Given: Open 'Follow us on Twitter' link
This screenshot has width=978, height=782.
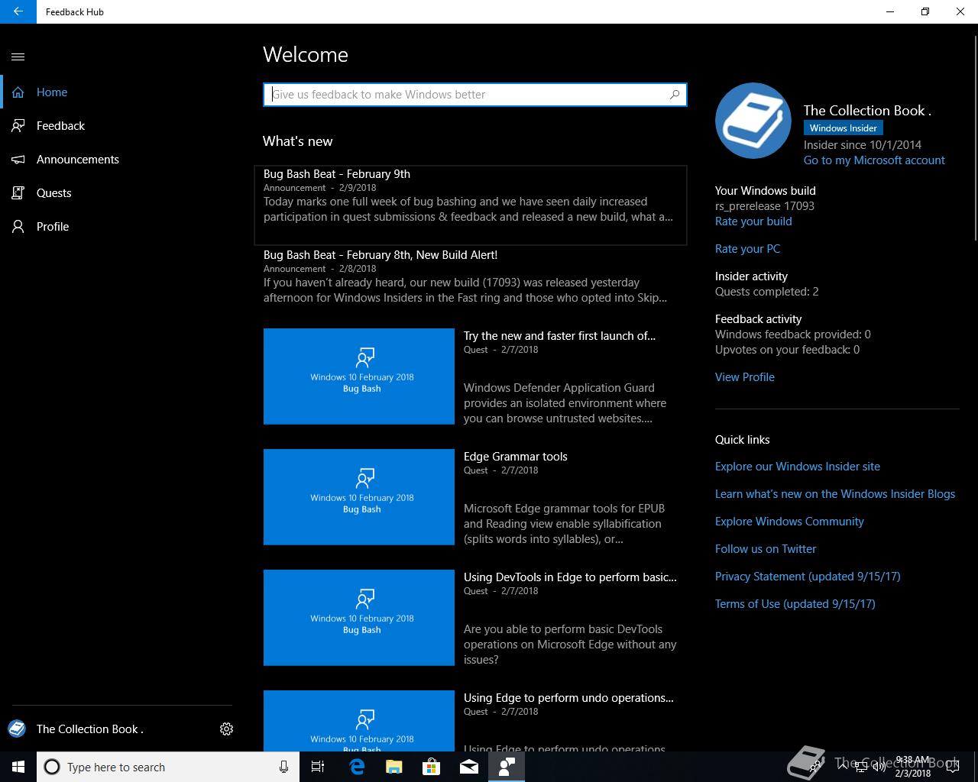Looking at the screenshot, I should 766,549.
